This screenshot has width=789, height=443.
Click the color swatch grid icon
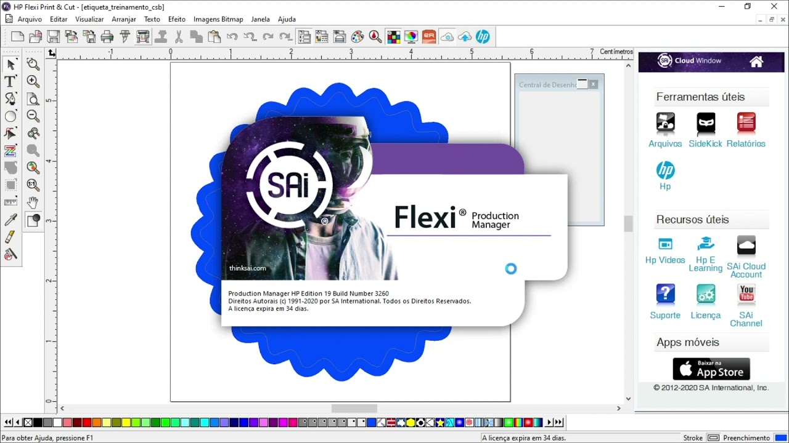(x=393, y=37)
